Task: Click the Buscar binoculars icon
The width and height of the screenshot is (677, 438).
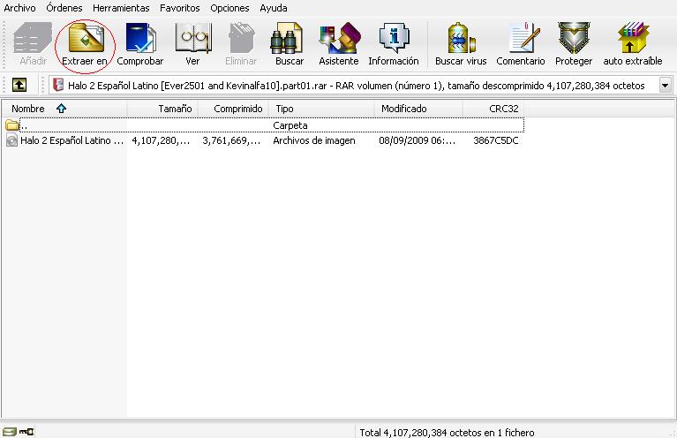Action: point(287,38)
